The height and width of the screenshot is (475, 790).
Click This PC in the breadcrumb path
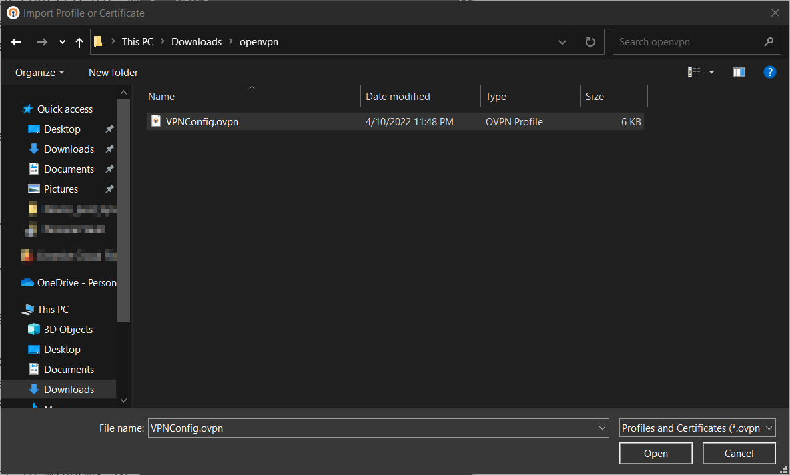(x=137, y=41)
